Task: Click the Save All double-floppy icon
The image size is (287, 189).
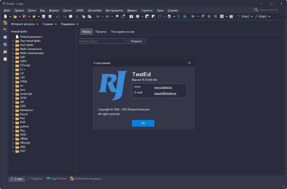Action: pos(50,16)
